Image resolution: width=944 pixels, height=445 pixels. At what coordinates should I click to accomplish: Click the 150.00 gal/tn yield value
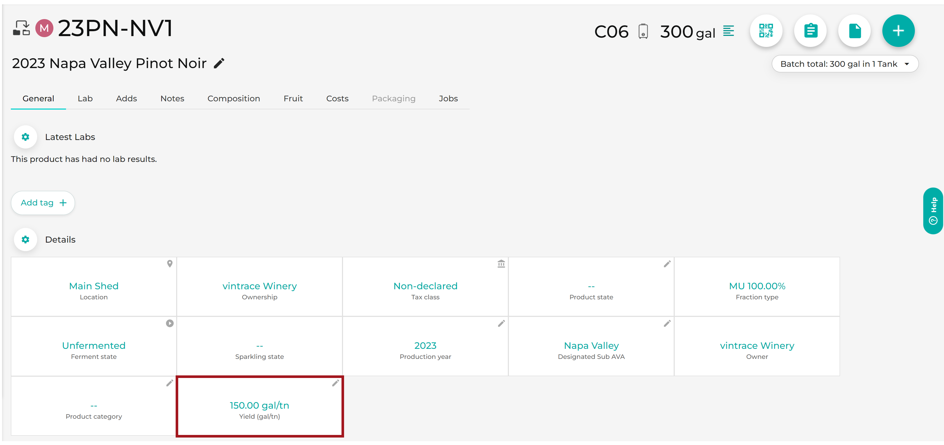[x=259, y=406]
